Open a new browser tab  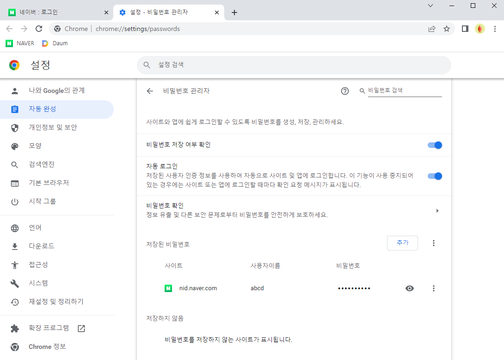[x=234, y=12]
